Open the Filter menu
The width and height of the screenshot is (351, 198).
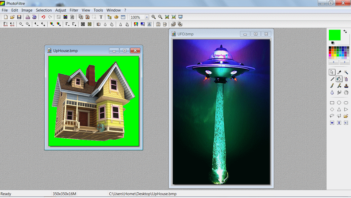click(74, 10)
